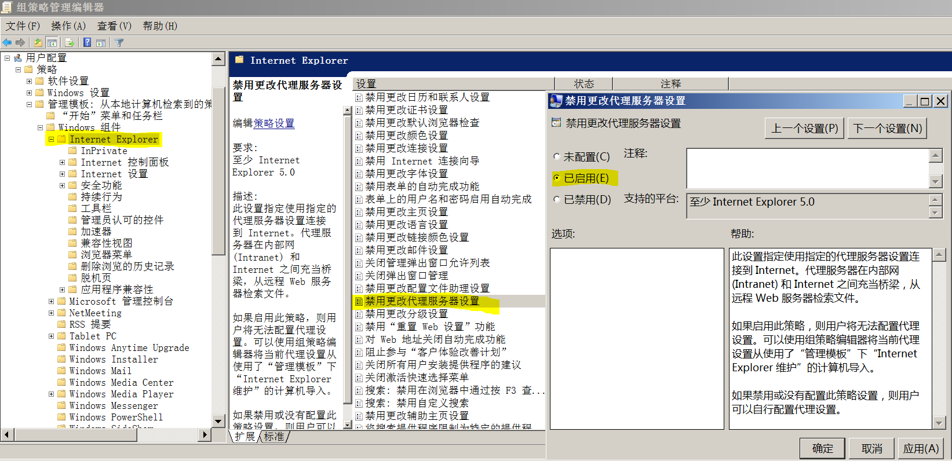Viewport: 952px width, 461px height.
Task: Click the Back arrow toolbar icon
Action: click(7, 42)
